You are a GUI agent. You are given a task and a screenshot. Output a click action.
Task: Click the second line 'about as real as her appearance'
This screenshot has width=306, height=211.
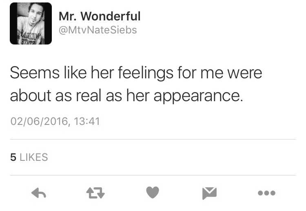click(x=126, y=96)
